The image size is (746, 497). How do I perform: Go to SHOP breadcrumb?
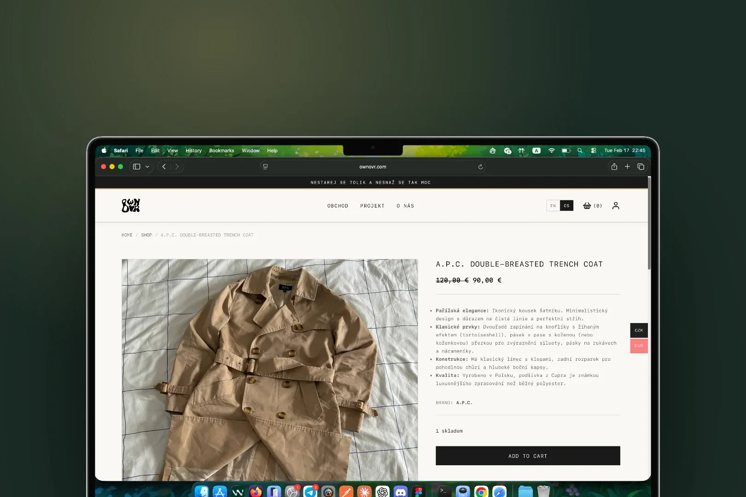tap(146, 235)
